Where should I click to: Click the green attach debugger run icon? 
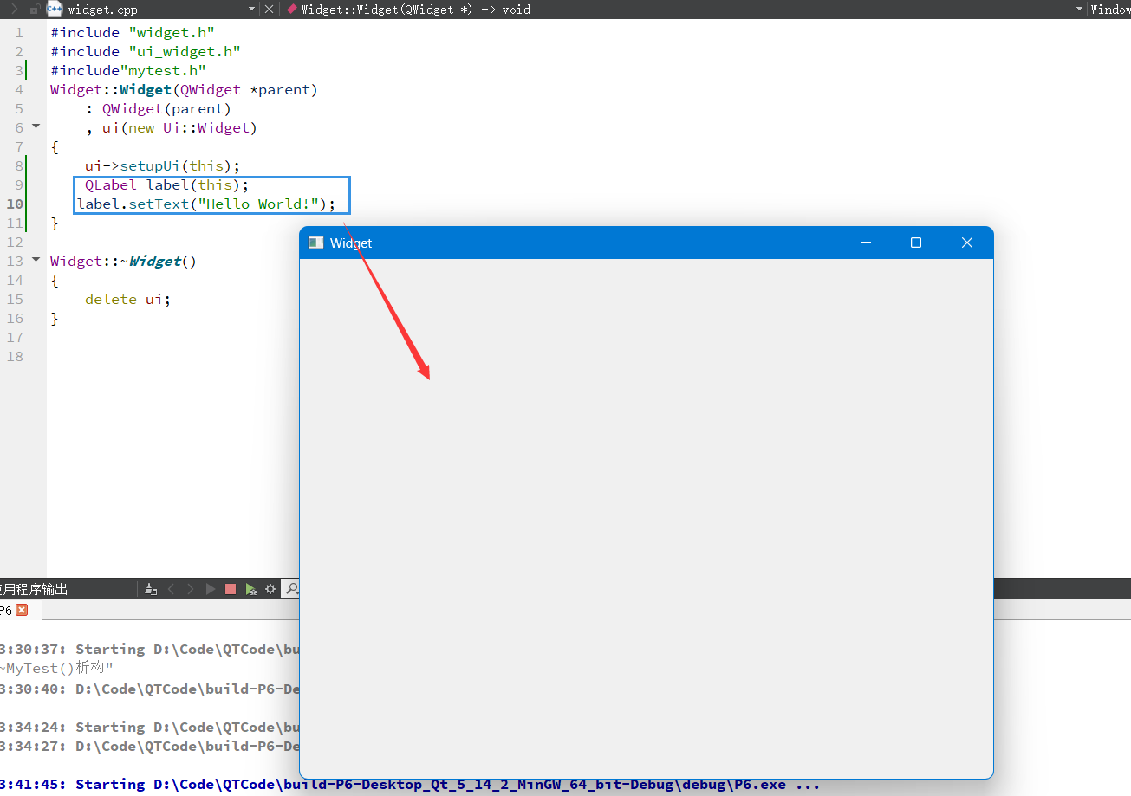pyautogui.click(x=250, y=589)
